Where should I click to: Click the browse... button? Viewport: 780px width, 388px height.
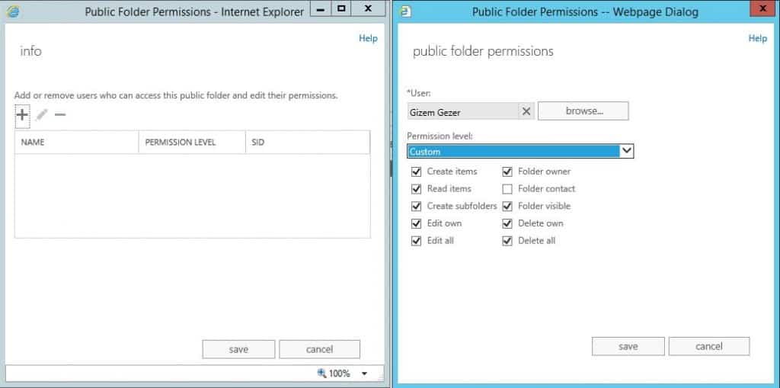[583, 111]
